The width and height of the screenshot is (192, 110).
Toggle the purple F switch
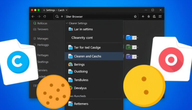click(x=131, y=57)
